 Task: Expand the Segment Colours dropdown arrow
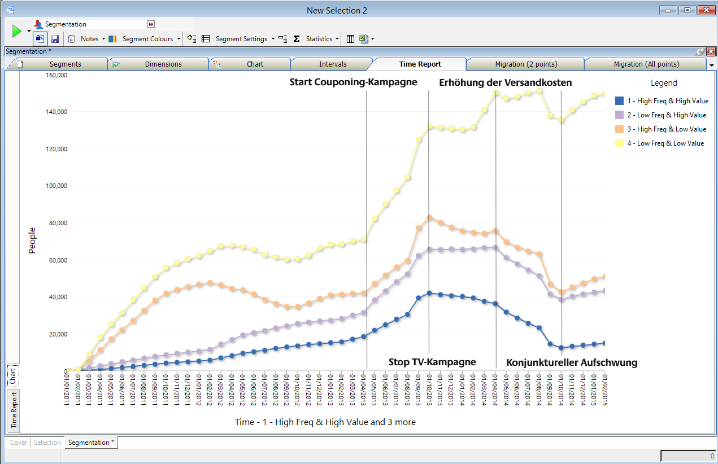pyautogui.click(x=179, y=39)
